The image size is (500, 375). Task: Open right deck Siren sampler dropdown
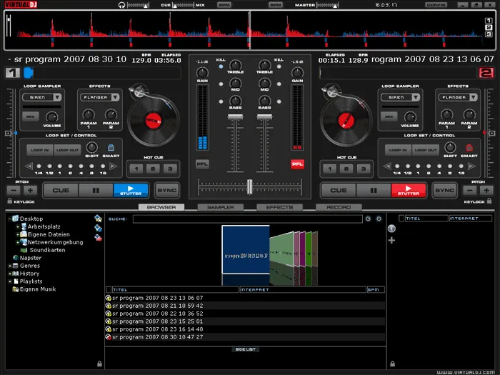point(416,97)
